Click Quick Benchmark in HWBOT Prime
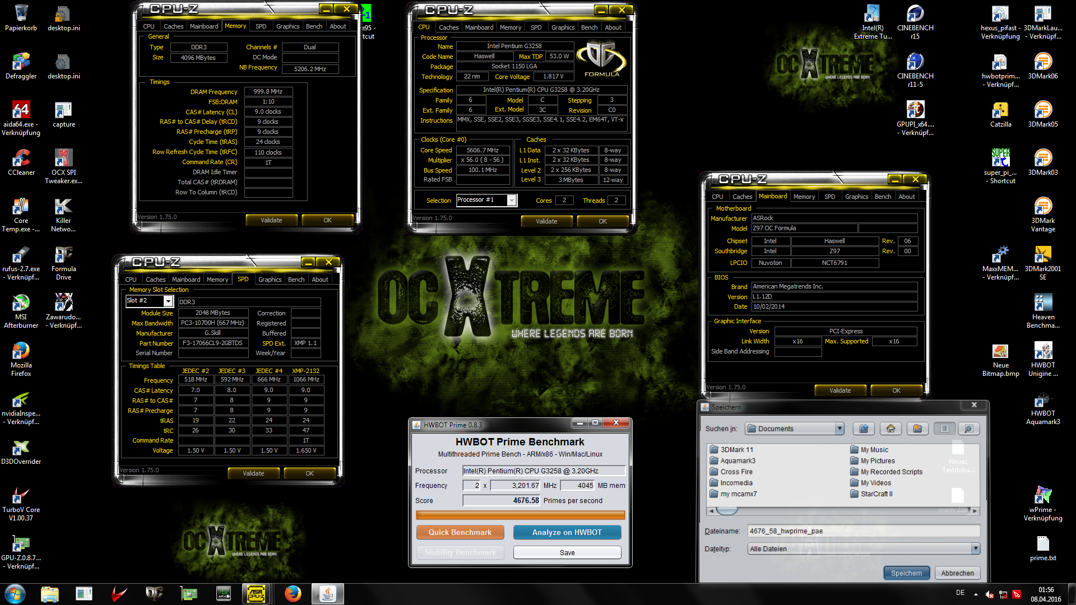This screenshot has width=1076, height=605. pos(460,532)
